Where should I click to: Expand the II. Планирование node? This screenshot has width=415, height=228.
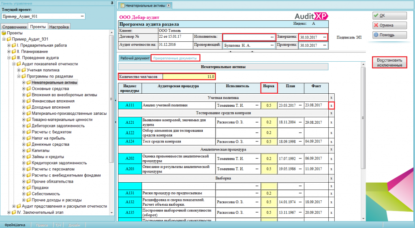coord(9,52)
